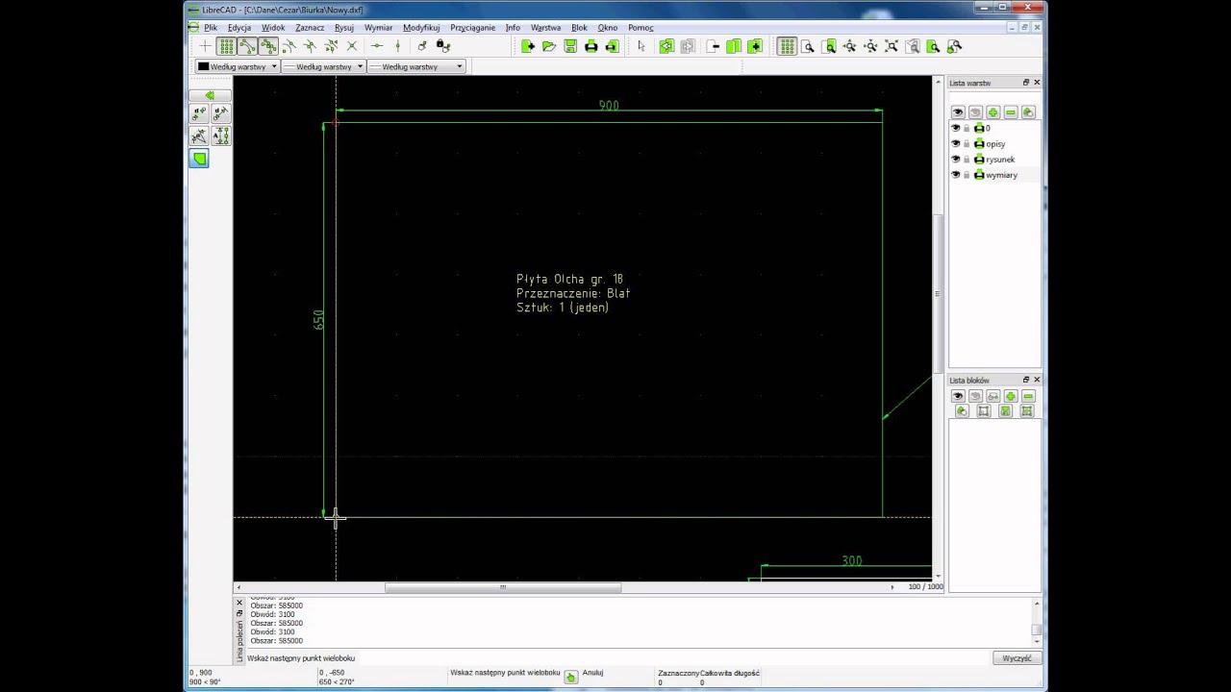This screenshot has height=692, width=1231.
Task: Copy selection with the toolbar icon
Action: (x=734, y=46)
